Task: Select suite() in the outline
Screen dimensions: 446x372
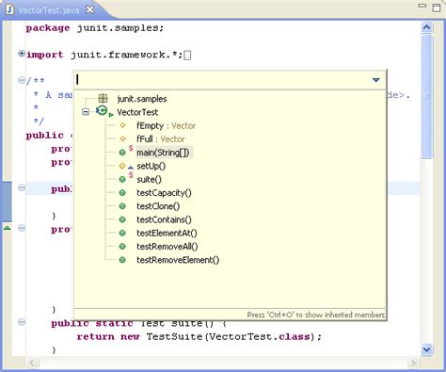Action: click(149, 180)
